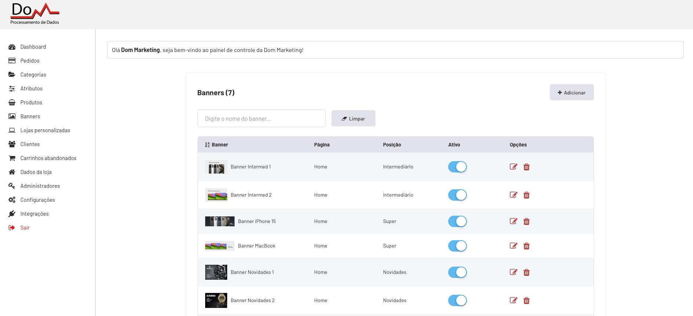The image size is (693, 316).
Task: Switch off Banner MacBook active toggle
Action: coord(457,246)
